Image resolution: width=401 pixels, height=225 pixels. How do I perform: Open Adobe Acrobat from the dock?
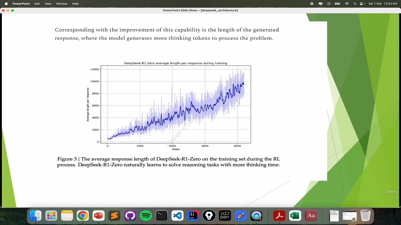pos(279,216)
